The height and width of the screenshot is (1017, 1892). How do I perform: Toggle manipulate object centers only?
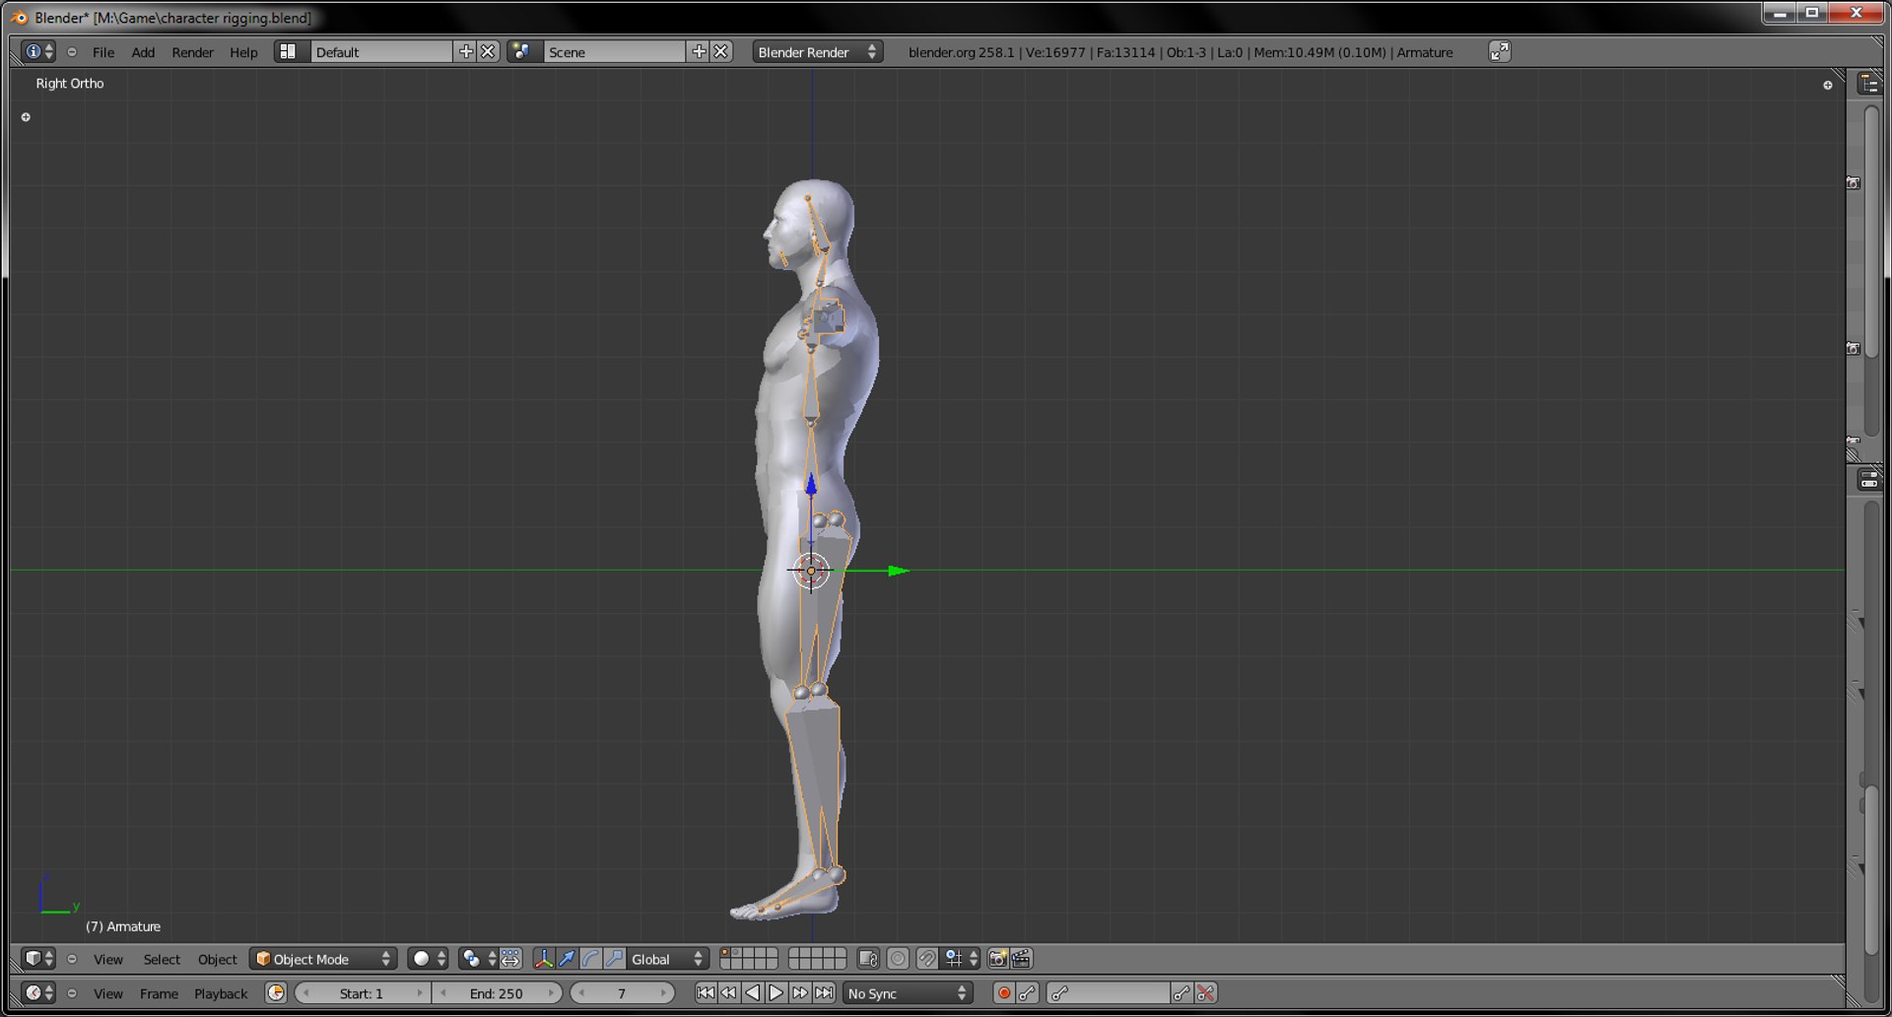click(x=510, y=959)
